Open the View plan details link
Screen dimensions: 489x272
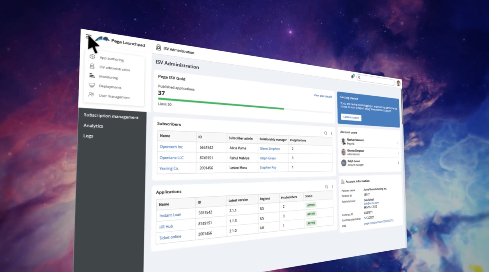coord(322,96)
